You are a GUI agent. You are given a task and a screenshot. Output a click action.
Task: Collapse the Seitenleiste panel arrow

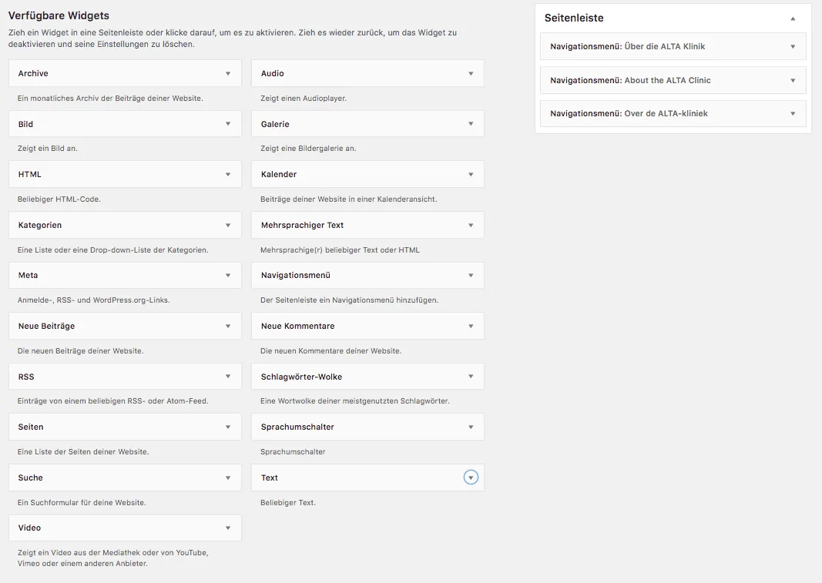tap(793, 18)
